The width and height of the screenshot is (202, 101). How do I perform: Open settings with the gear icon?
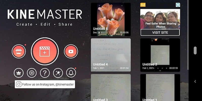click(x=32, y=73)
